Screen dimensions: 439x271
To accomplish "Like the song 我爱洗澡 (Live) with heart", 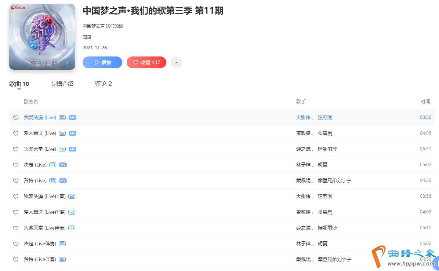I will [x=16, y=118].
